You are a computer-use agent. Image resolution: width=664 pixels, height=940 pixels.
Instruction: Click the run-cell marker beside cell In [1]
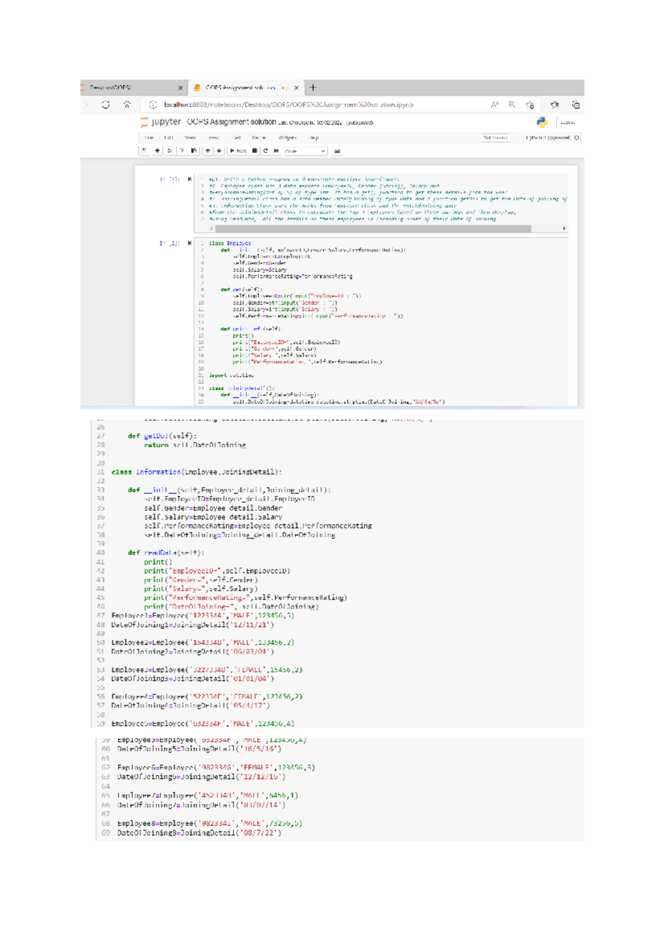point(190,179)
